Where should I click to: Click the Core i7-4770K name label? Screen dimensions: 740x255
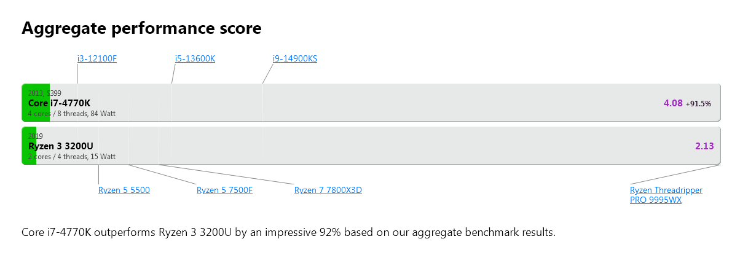click(x=60, y=103)
